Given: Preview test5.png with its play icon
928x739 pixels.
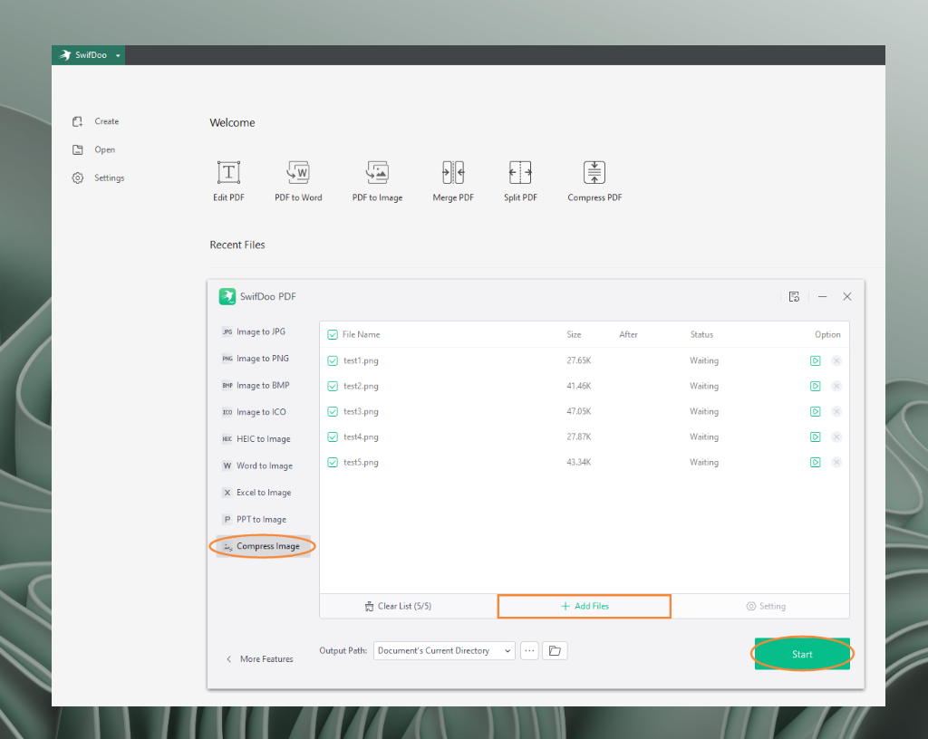Looking at the screenshot, I should click(815, 462).
